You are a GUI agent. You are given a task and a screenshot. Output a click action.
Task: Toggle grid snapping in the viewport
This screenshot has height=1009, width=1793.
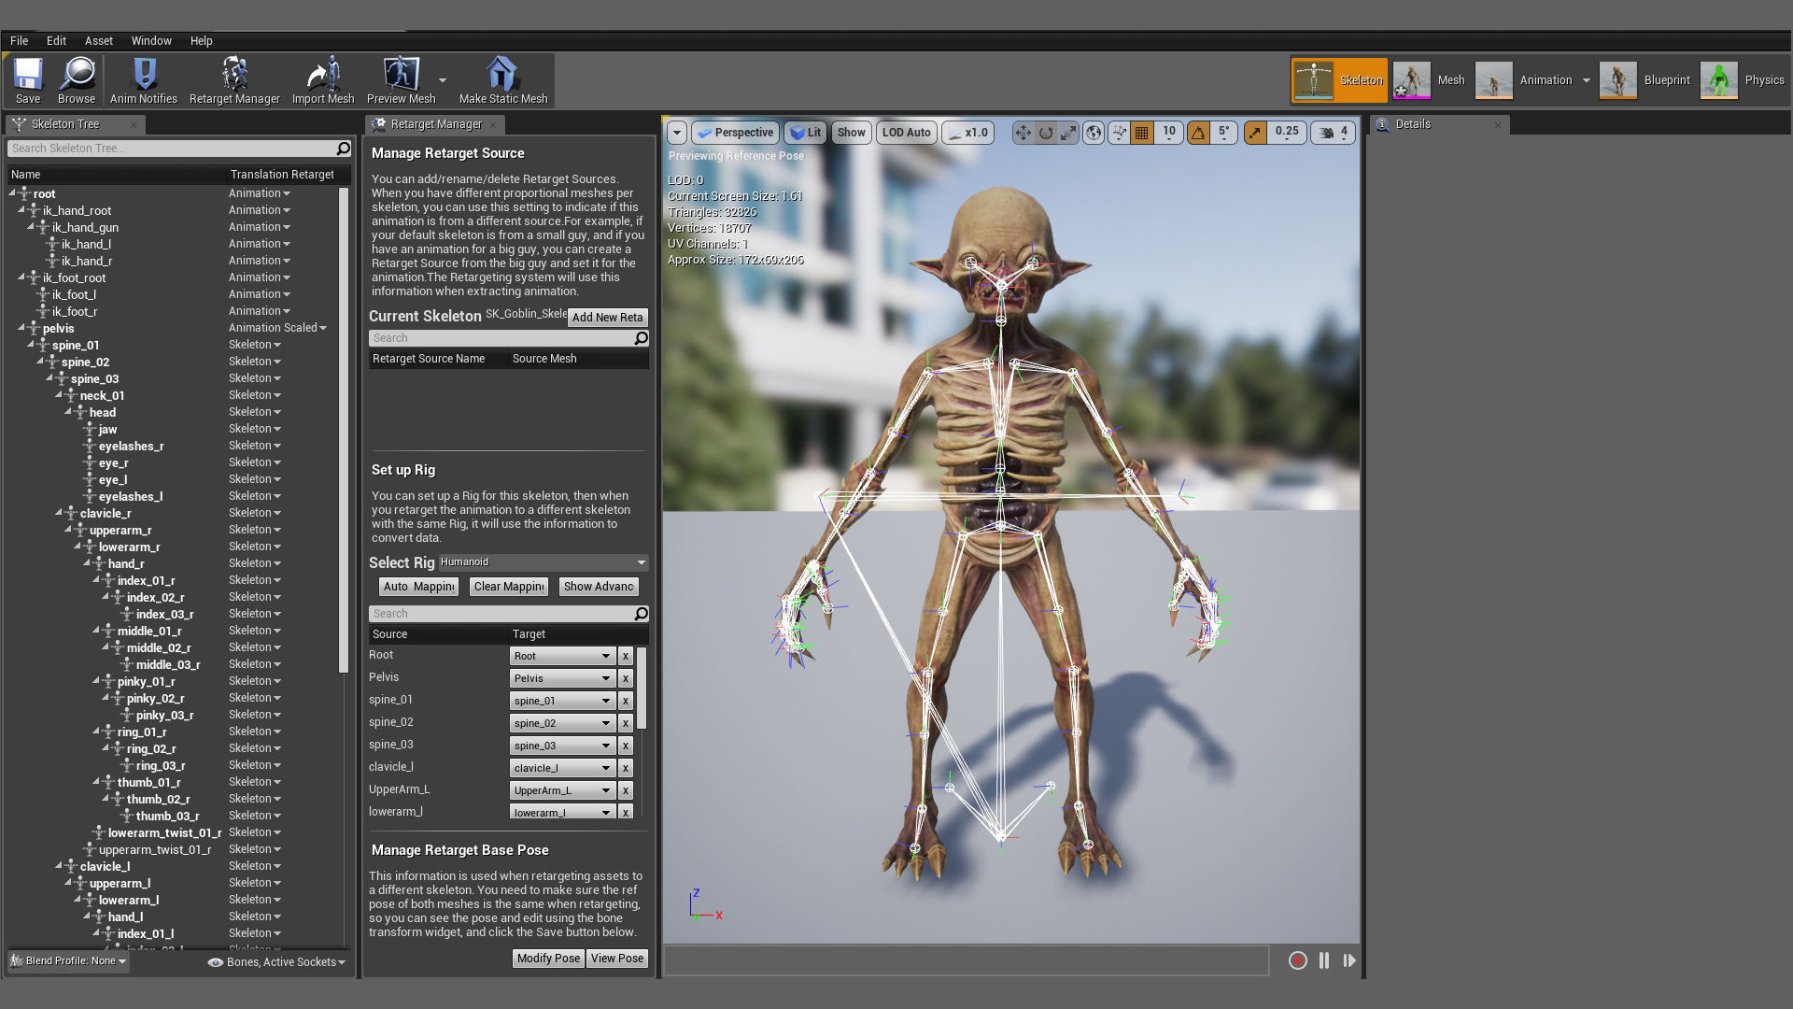(1141, 133)
